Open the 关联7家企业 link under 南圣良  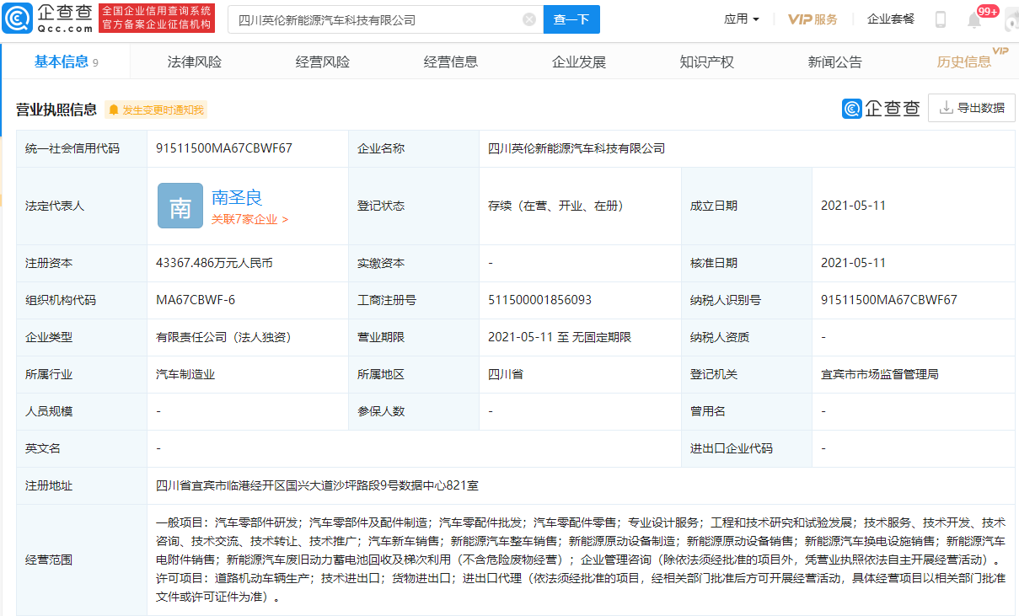(x=245, y=217)
